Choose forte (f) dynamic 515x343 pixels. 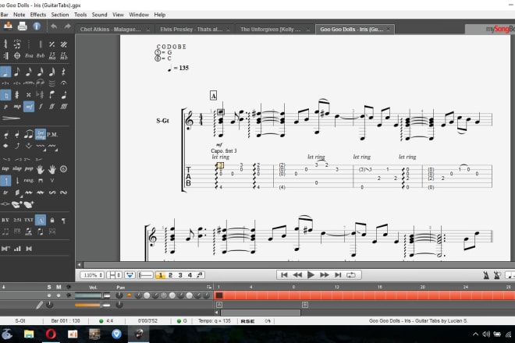[x=41, y=107]
